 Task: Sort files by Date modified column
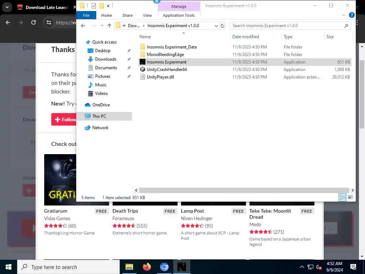pos(246,37)
